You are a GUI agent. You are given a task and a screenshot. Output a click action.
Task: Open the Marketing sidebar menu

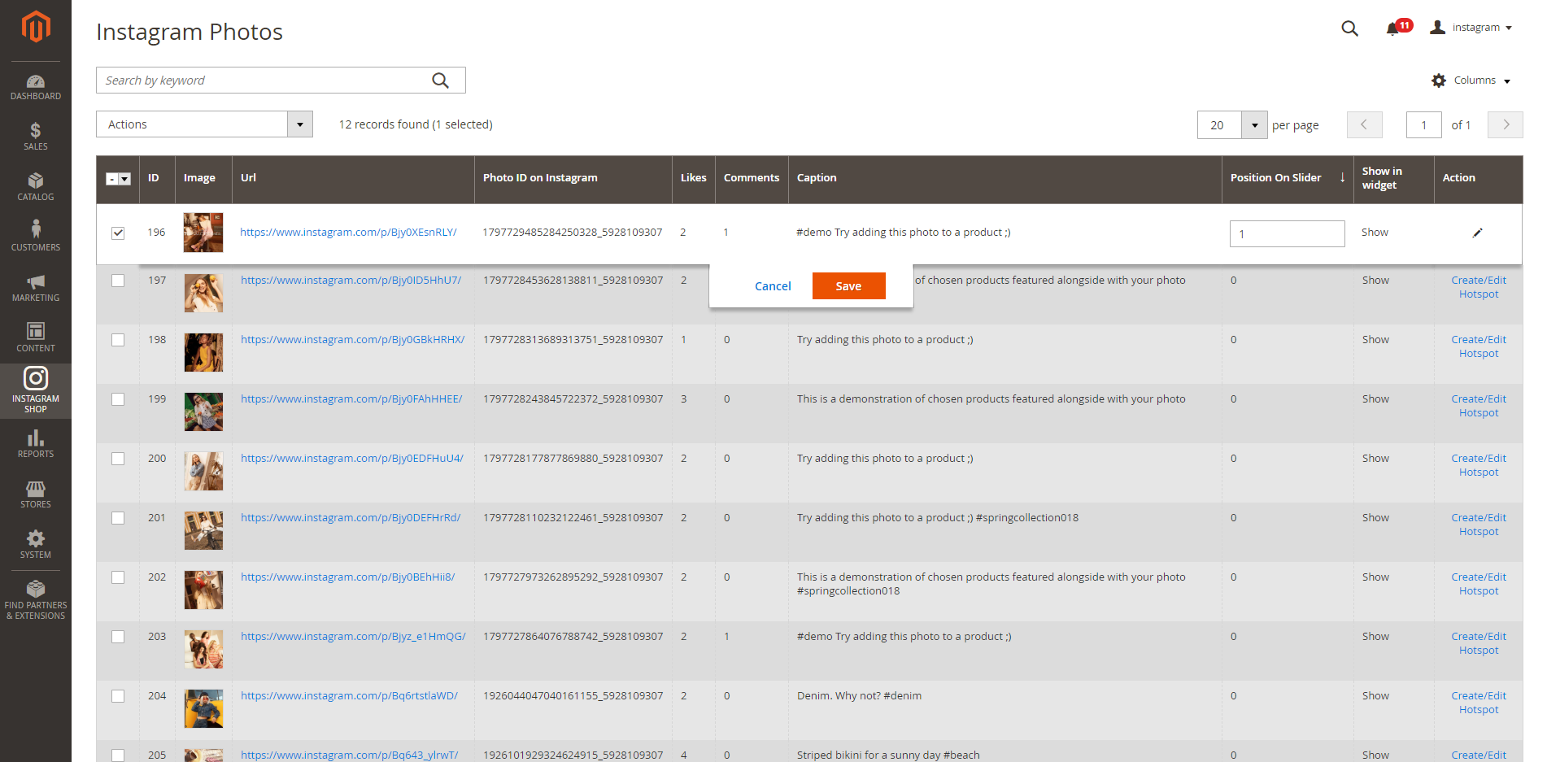(x=36, y=288)
